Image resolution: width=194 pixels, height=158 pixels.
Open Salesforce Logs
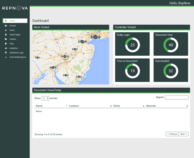point(17,53)
